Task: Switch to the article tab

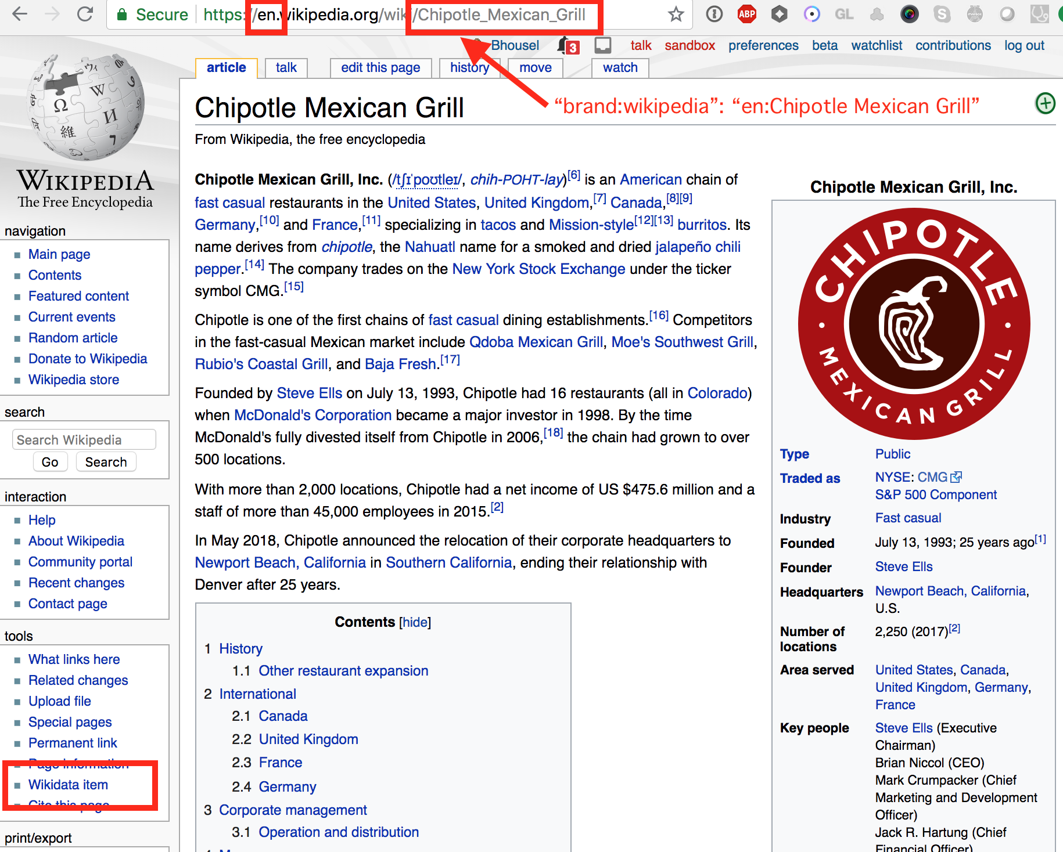Action: (x=227, y=67)
